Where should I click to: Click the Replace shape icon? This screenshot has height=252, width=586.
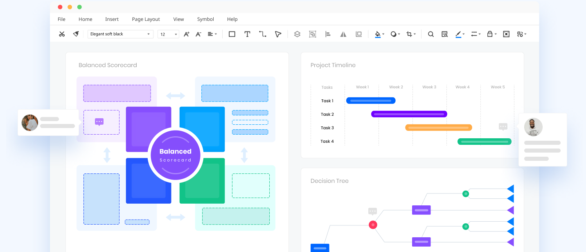tap(520, 34)
